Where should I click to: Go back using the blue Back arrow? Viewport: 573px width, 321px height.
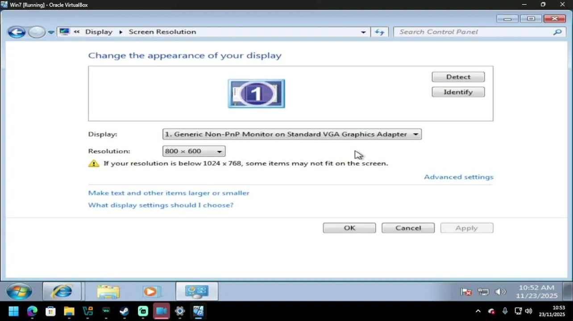coord(17,32)
